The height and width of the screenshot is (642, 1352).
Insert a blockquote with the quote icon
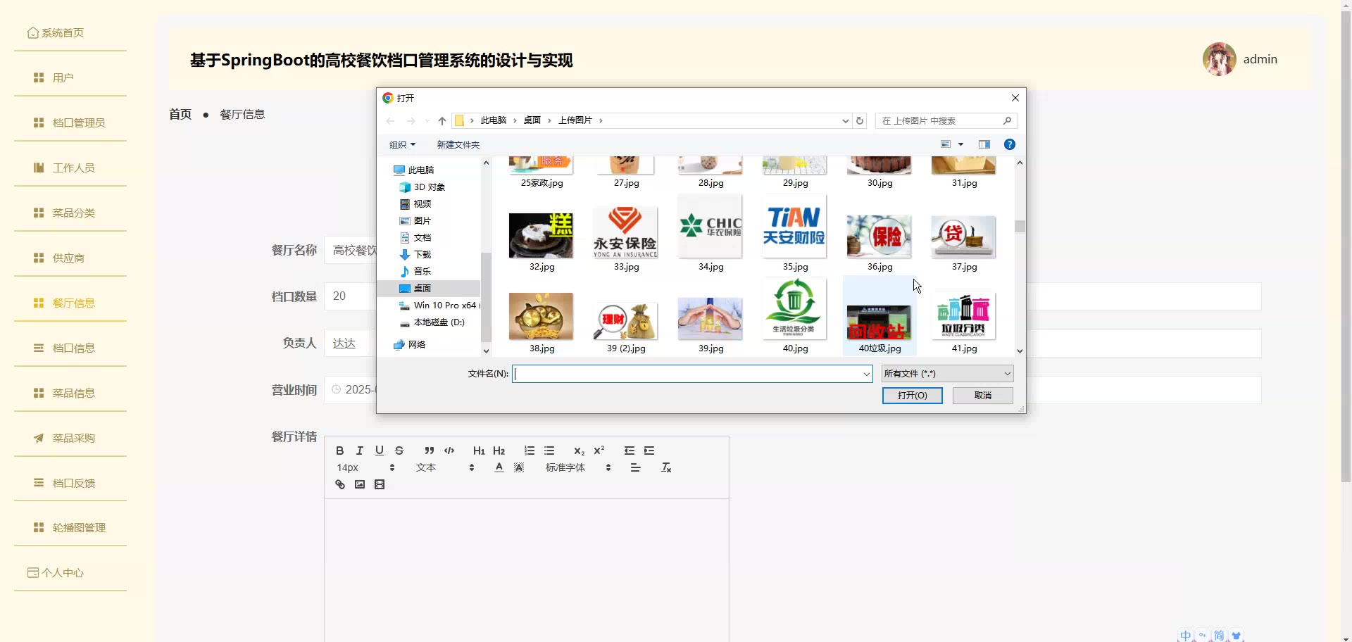430,451
